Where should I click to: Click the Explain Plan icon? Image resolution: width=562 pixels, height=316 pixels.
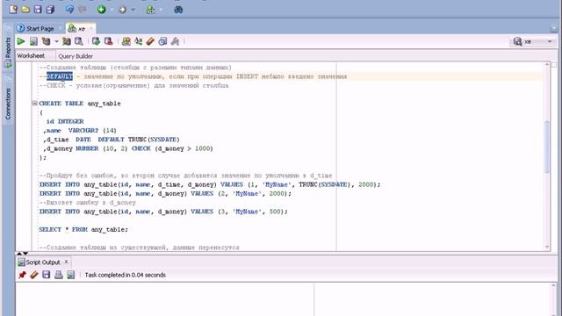(x=46, y=41)
